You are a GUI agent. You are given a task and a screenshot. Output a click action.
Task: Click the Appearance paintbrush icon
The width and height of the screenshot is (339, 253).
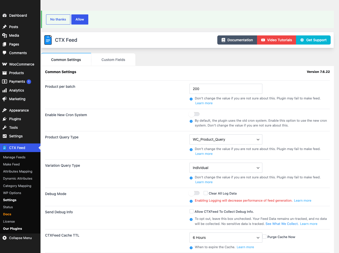coord(5,110)
